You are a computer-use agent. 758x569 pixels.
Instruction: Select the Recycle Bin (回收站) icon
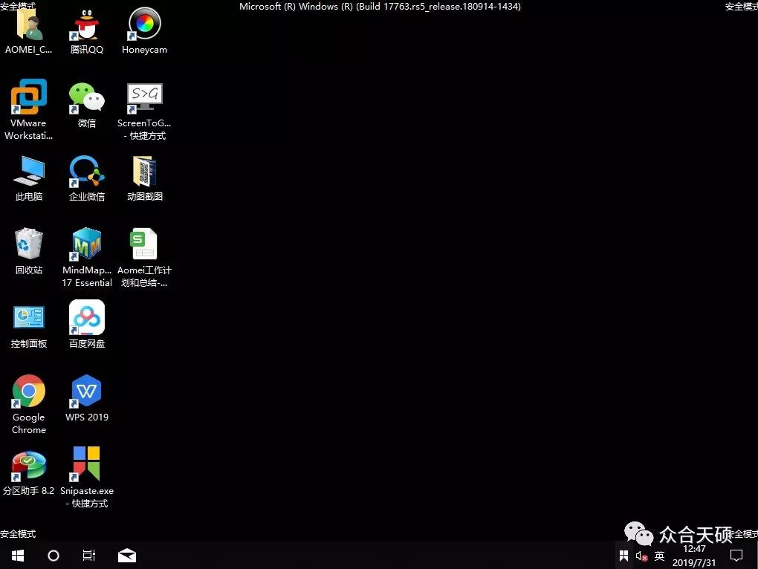click(x=28, y=244)
